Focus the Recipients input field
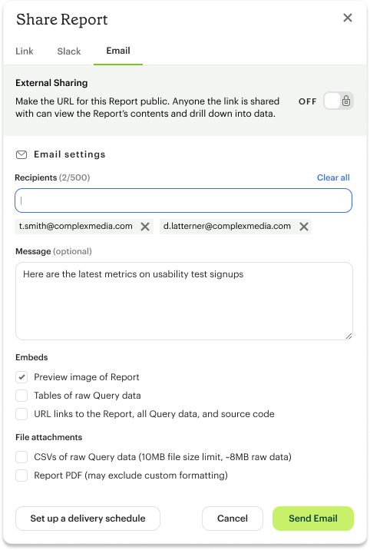Viewport: 370px width, 550px height. tap(183, 200)
